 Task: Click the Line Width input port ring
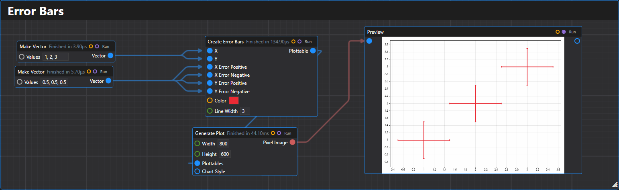(x=210, y=111)
